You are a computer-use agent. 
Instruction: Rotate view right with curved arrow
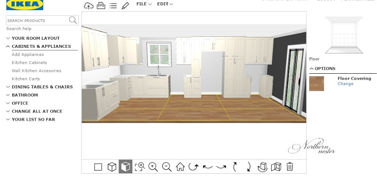coord(221,167)
